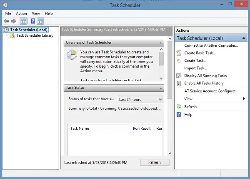
Task: Click Enable All Tasks History action
Action: tap(204, 83)
